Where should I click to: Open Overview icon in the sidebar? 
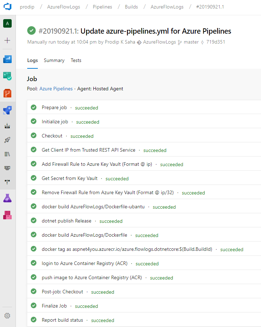click(7, 59)
